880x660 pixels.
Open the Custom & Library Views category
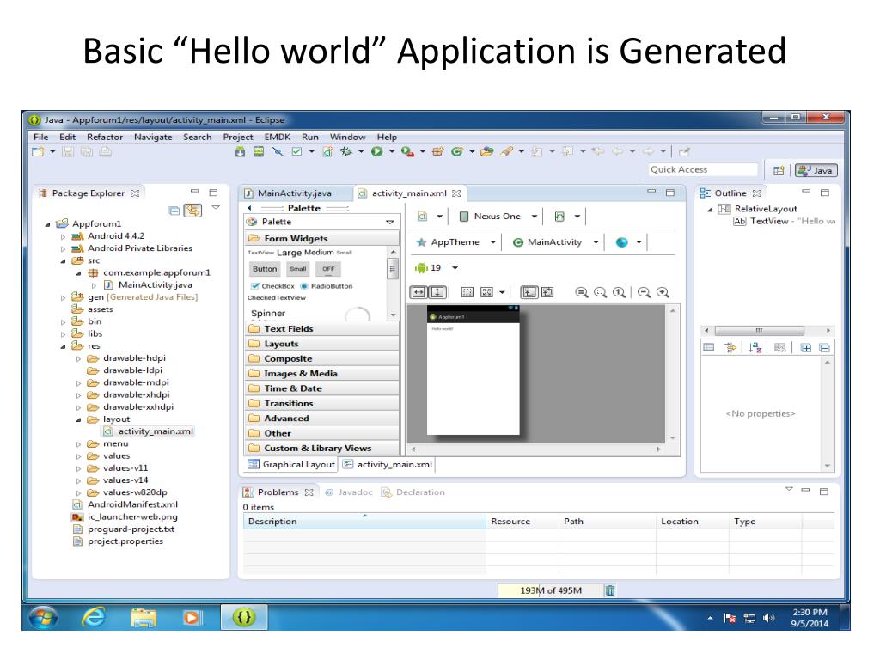pyautogui.click(x=322, y=449)
